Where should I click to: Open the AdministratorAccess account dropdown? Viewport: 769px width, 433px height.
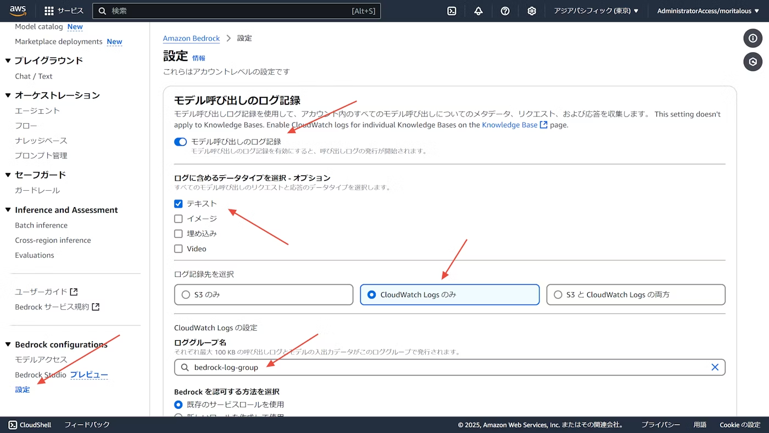click(x=707, y=11)
